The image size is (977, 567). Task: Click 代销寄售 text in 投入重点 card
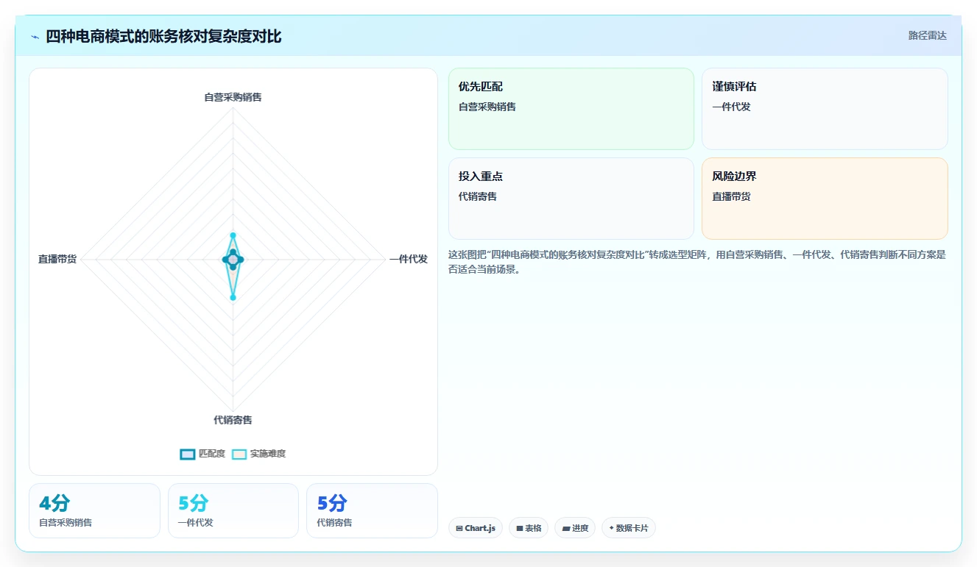478,196
